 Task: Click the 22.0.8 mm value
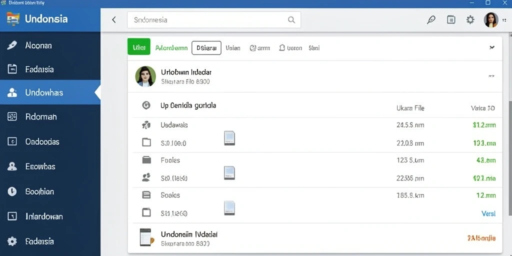tap(410, 143)
